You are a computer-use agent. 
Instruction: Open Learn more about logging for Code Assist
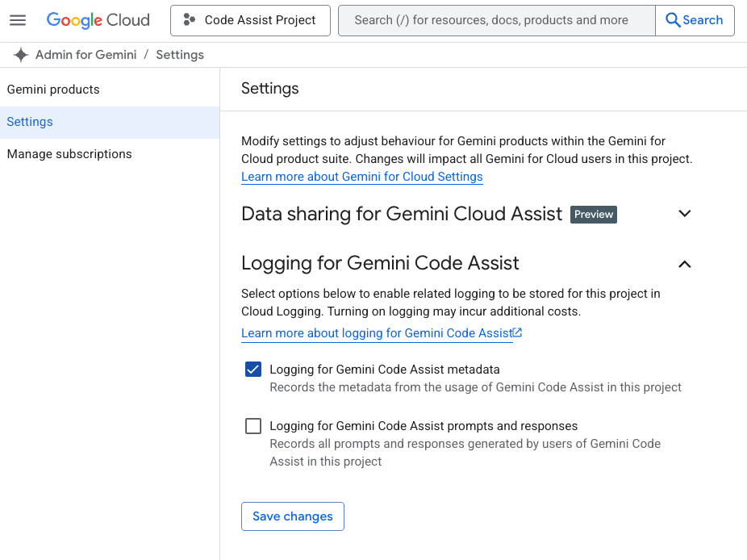(377, 333)
